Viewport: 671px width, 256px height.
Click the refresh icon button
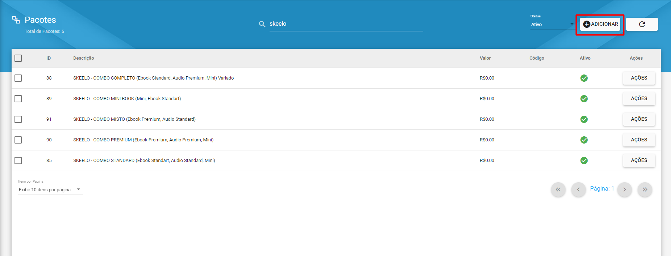[642, 24]
